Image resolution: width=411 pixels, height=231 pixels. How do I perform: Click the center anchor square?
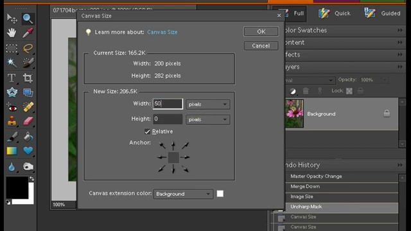[x=173, y=157]
